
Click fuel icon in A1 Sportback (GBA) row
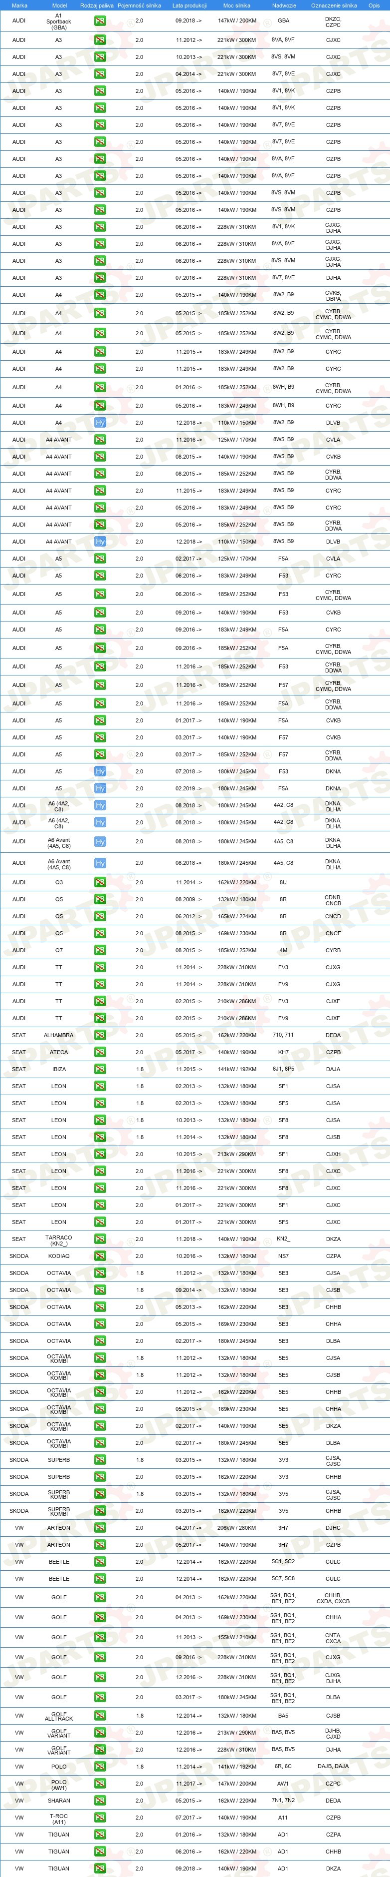(100, 21)
